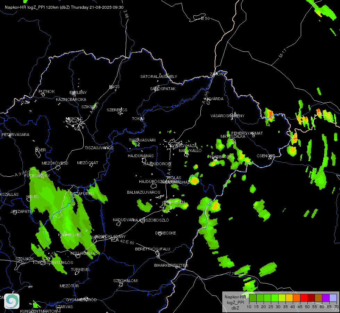The height and width of the screenshot is (313, 340).
Task: Select the SAROSPATAK label on the map
Action: pos(163,89)
